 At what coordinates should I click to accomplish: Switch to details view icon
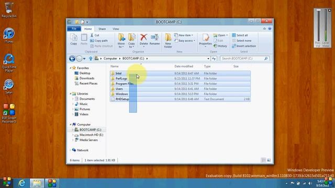tap(264, 160)
